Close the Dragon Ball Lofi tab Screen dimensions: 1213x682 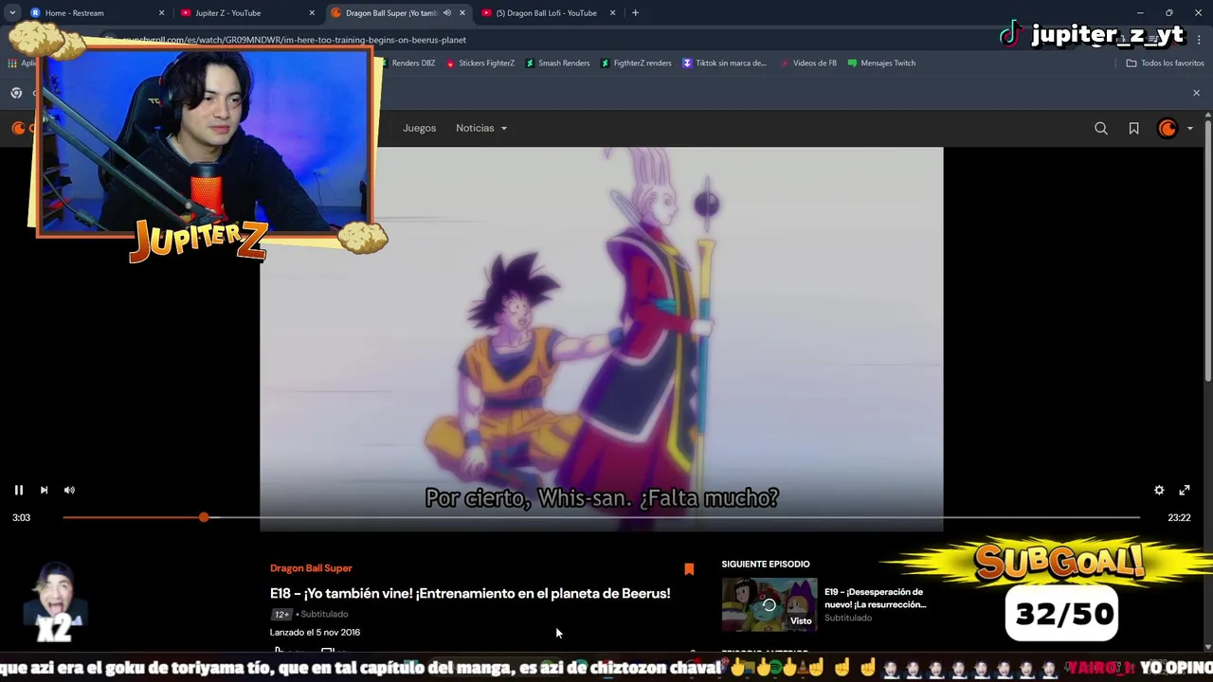612,13
